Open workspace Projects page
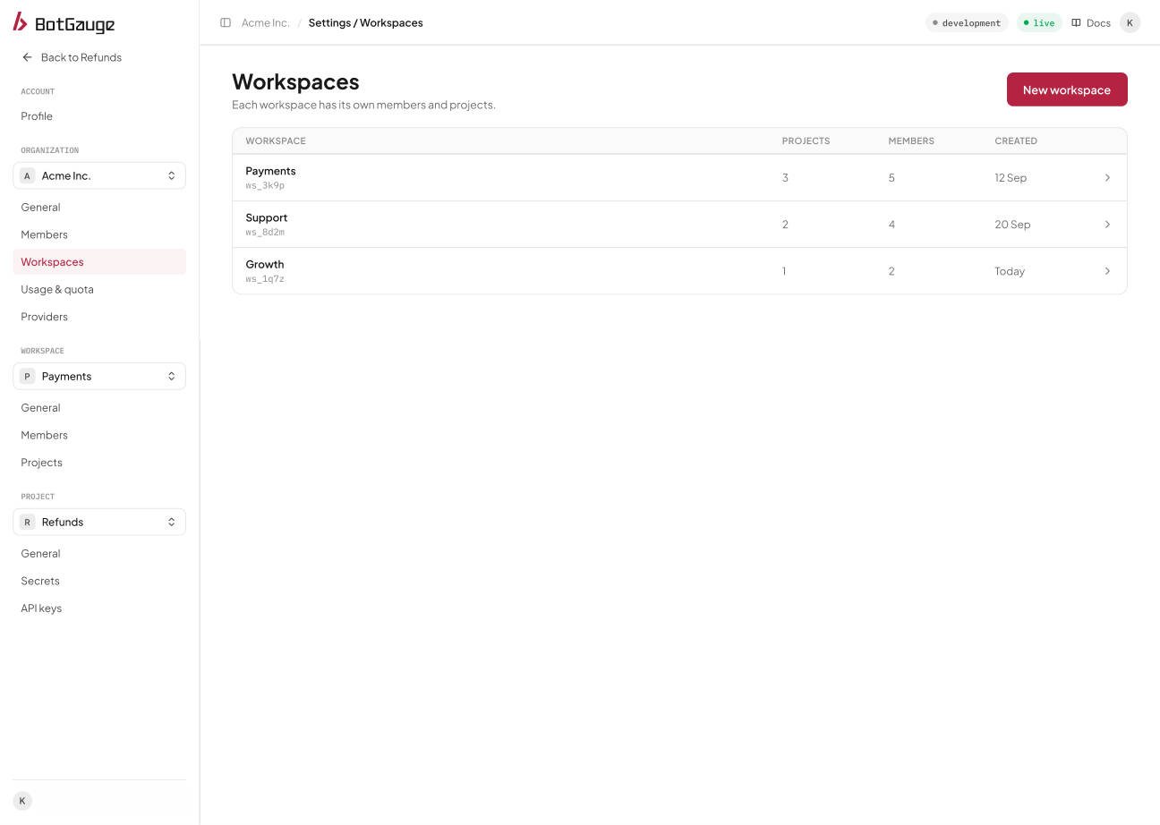Viewport: 1160px width, 825px height. tap(41, 463)
